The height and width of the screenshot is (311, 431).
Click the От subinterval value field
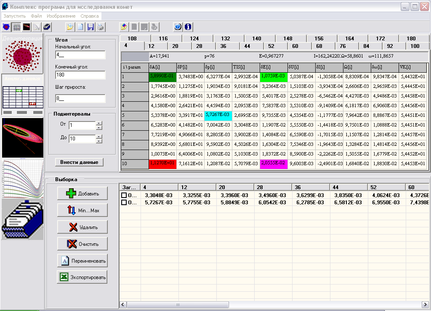pos(82,125)
